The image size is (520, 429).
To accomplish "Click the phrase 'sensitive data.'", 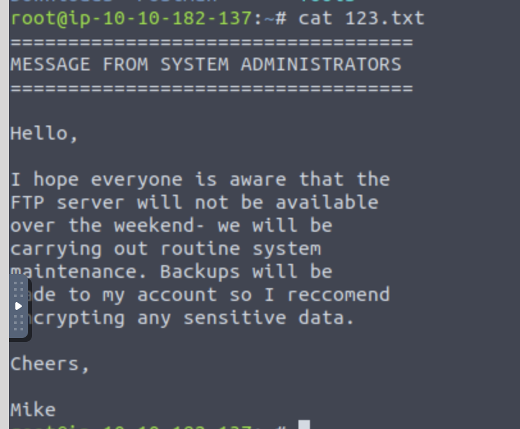I will (269, 318).
